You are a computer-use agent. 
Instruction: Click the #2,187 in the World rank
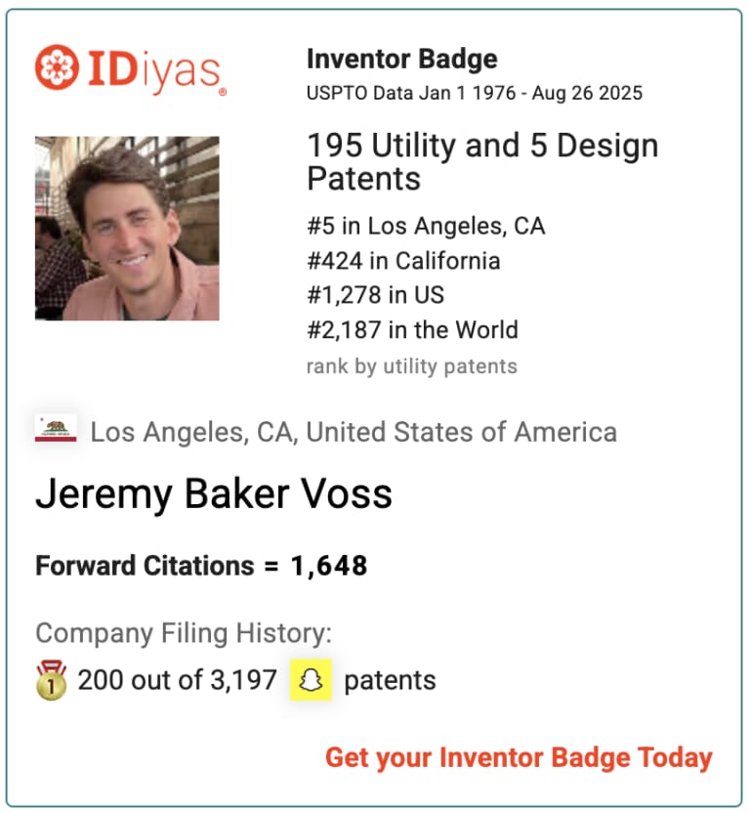coord(411,330)
